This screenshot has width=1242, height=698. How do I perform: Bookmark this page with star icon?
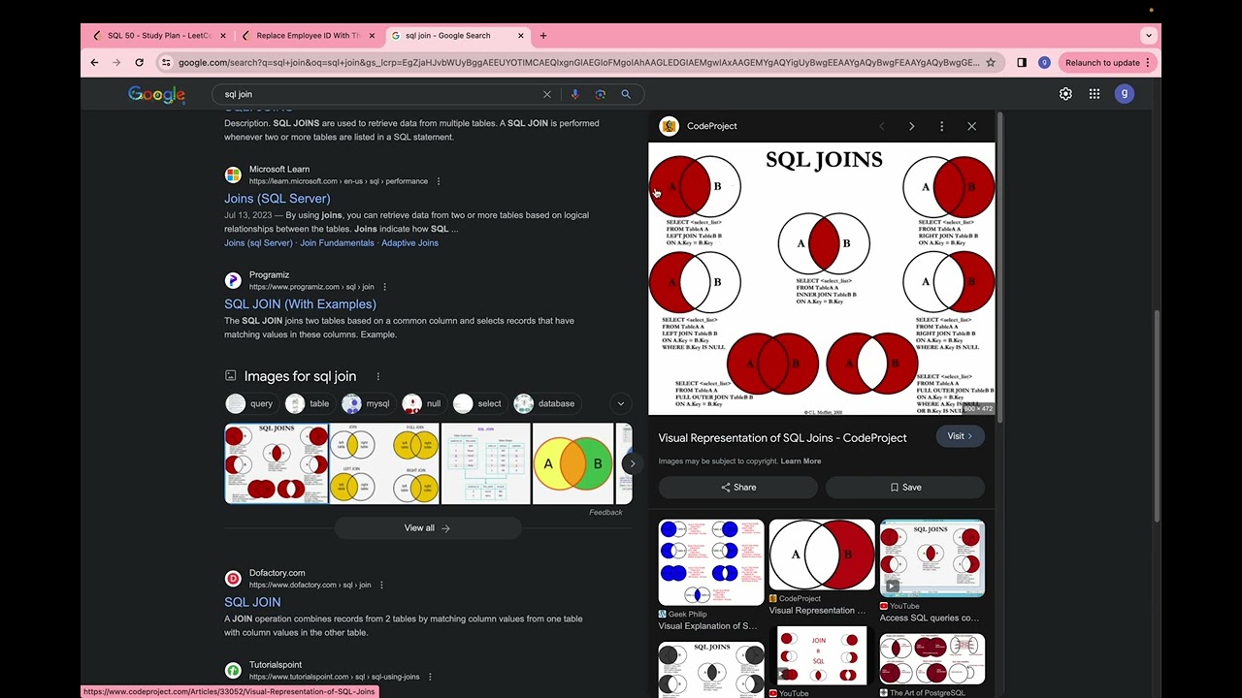point(990,62)
